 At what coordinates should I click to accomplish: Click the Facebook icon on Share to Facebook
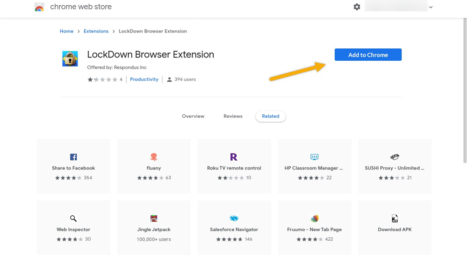pos(73,157)
